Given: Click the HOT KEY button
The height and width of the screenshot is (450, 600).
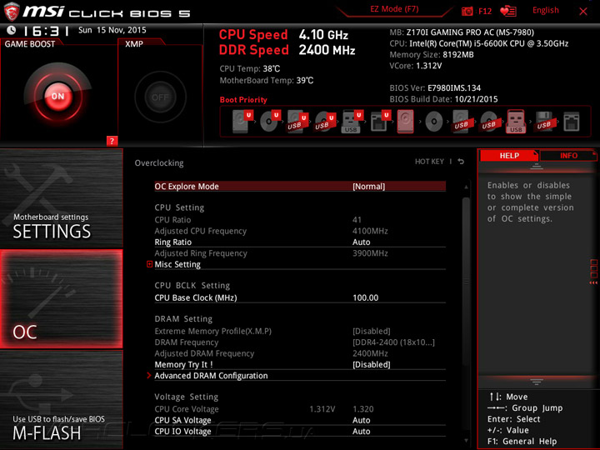Looking at the screenshot, I should tap(429, 162).
